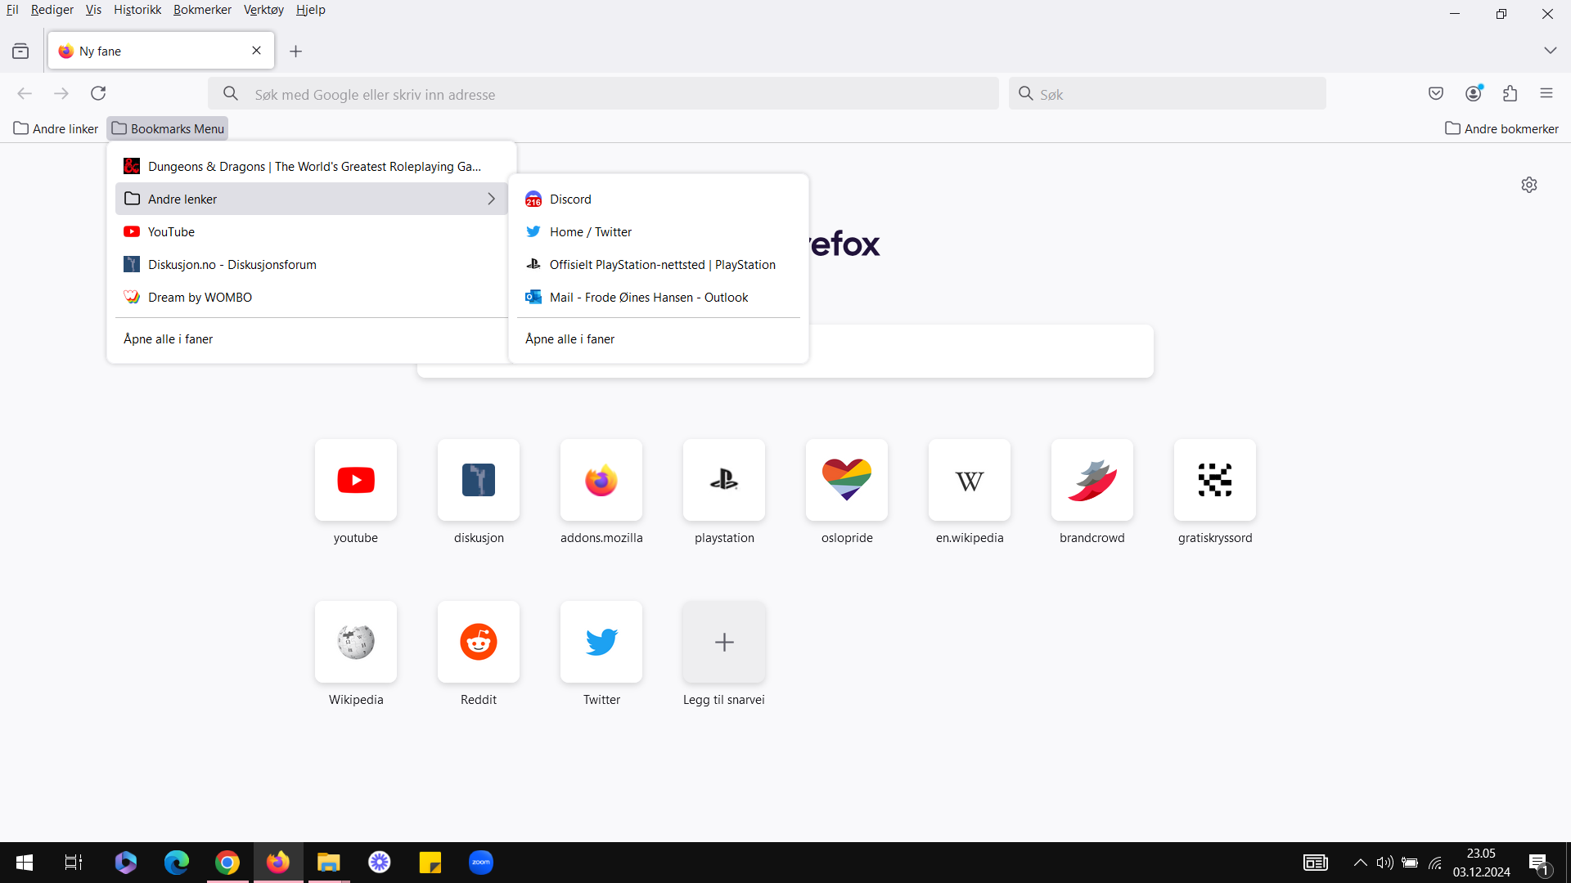Open Andre bokmerker folder
Screen dimensions: 1571x883
pyautogui.click(x=1501, y=128)
